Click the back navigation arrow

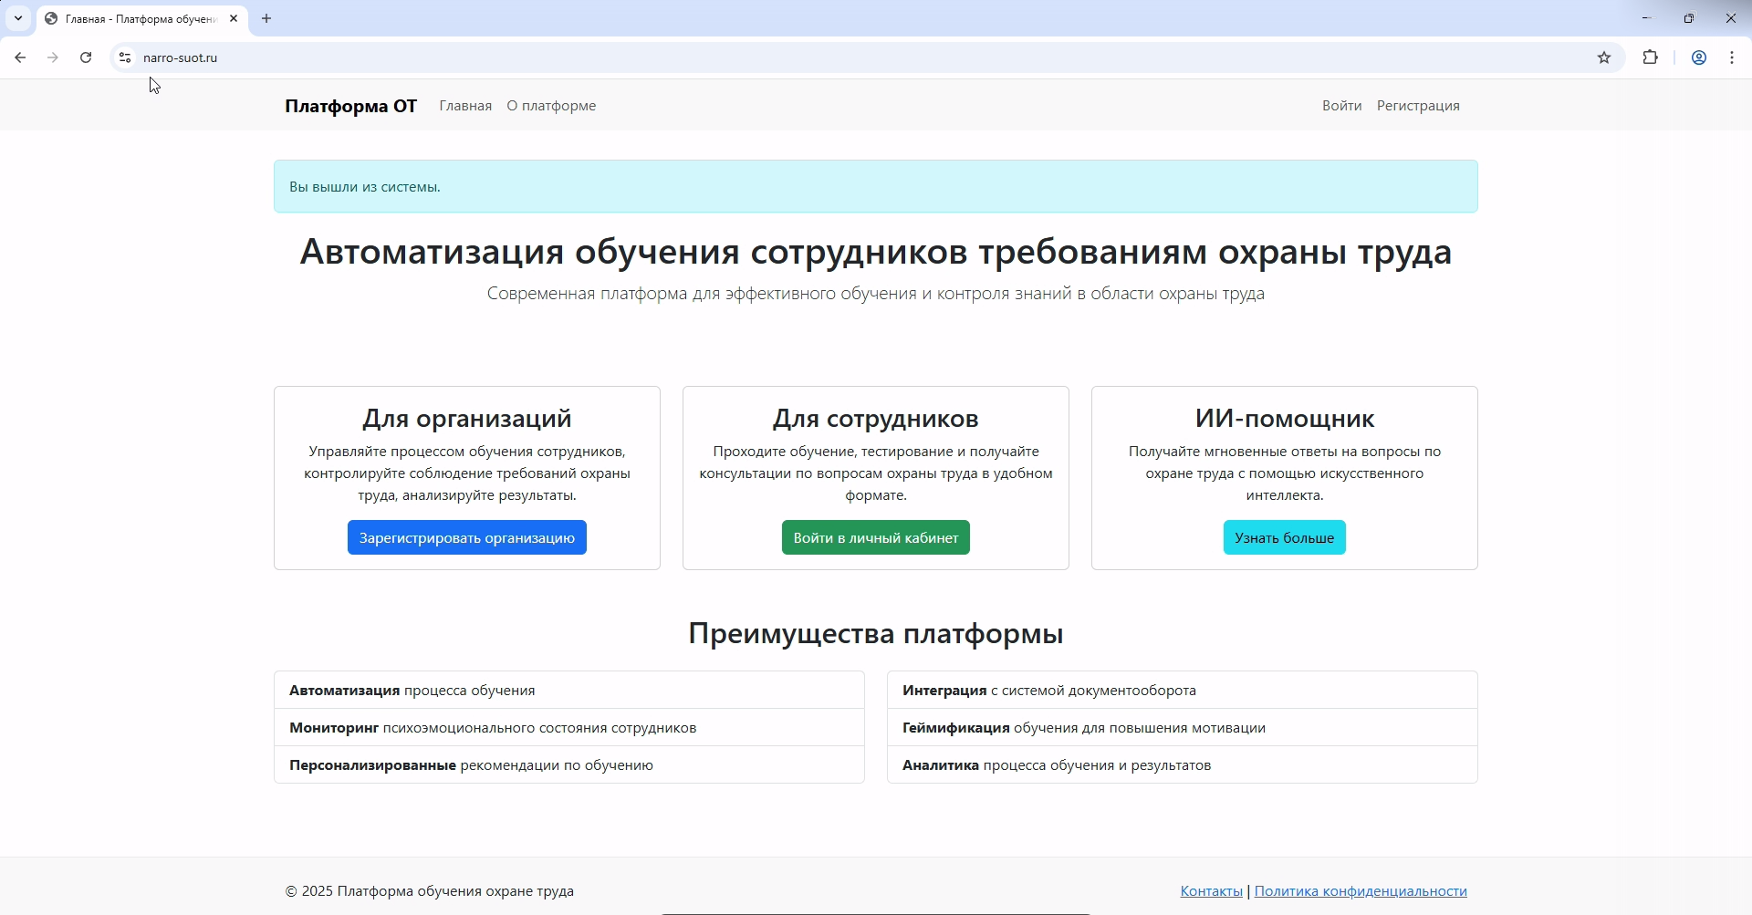tap(20, 57)
